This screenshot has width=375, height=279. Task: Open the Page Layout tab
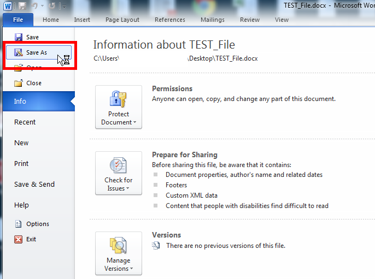click(x=122, y=20)
